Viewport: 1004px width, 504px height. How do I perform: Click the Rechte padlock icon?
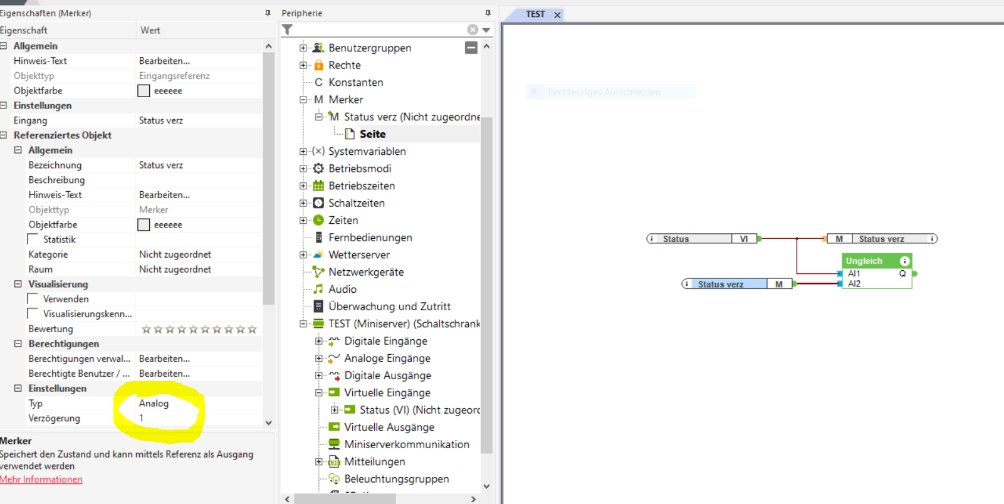(x=318, y=65)
